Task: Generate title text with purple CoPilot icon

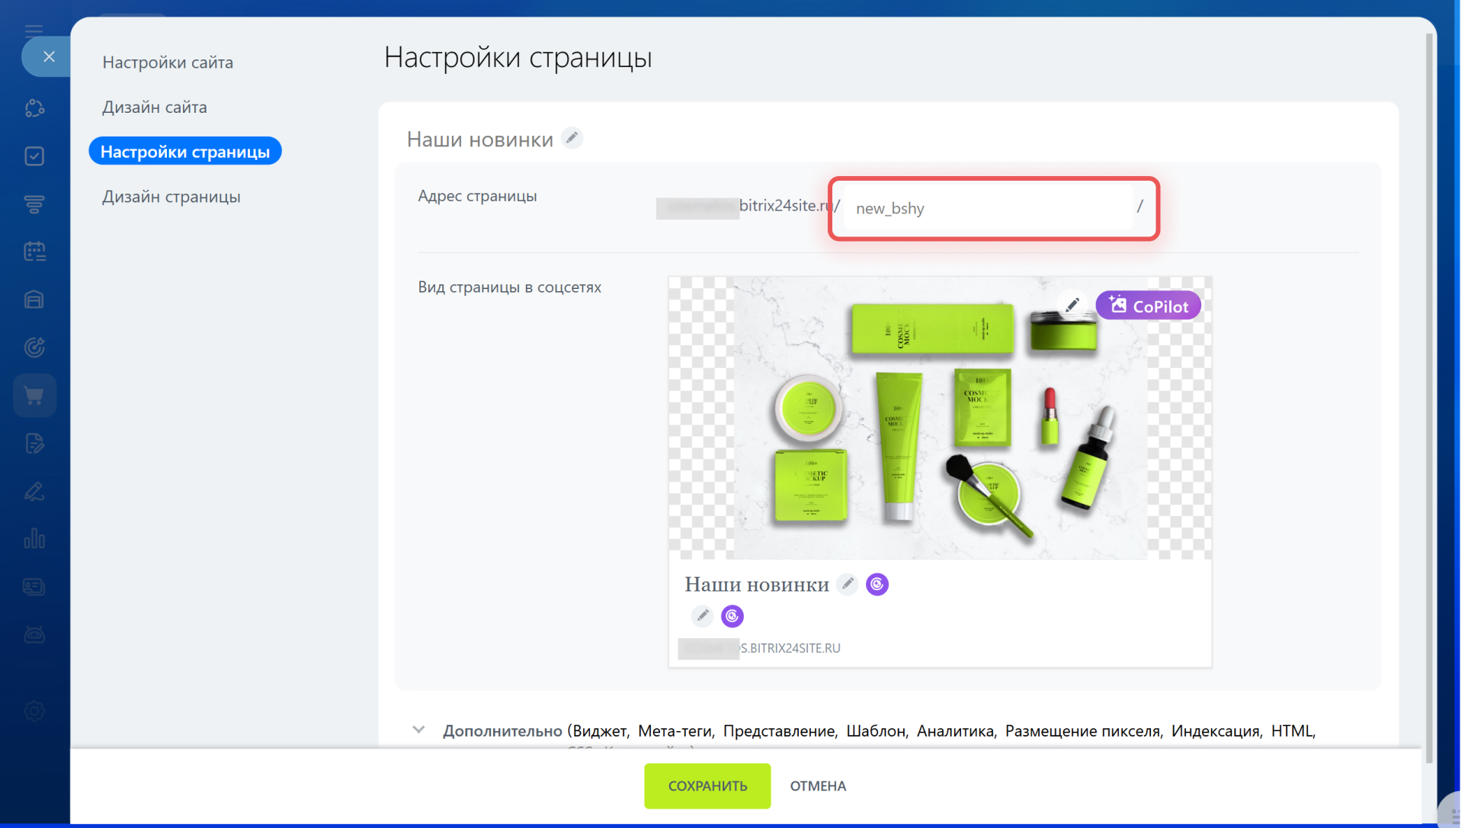Action: [x=877, y=585]
